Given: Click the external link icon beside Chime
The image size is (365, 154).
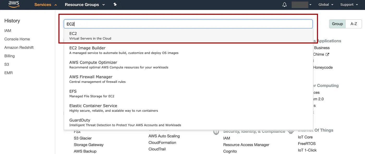Looking at the screenshot, I should point(327,54).
